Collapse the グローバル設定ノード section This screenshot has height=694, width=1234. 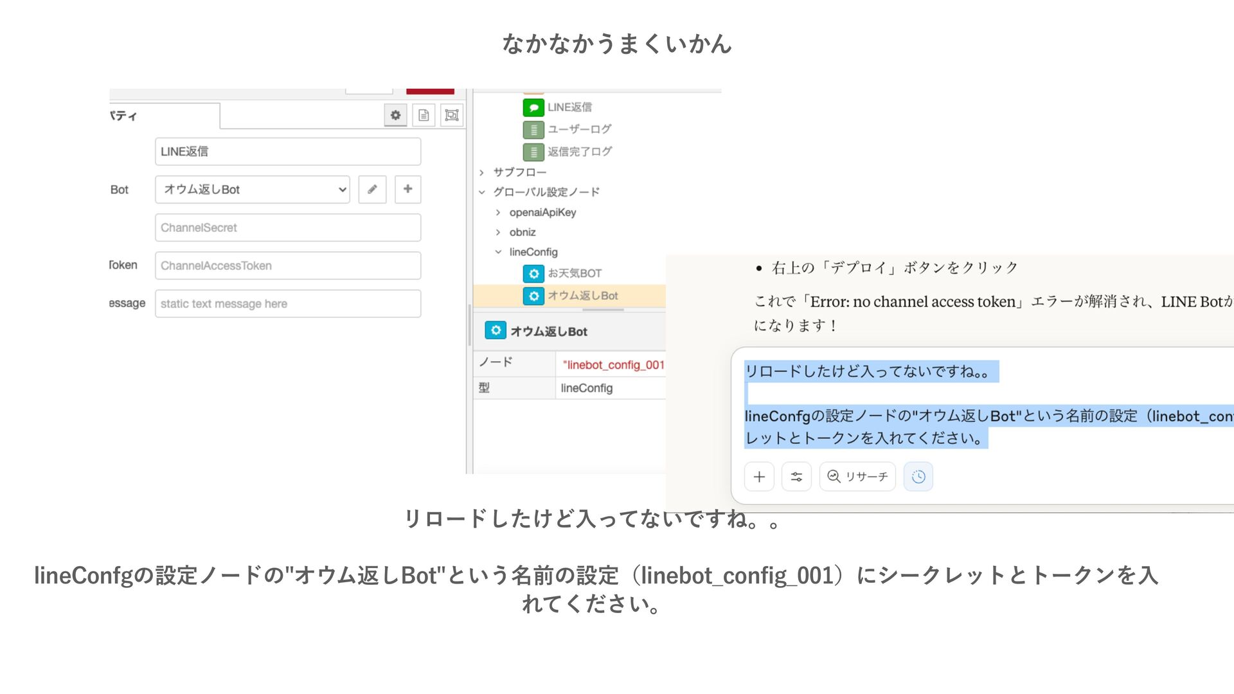481,192
